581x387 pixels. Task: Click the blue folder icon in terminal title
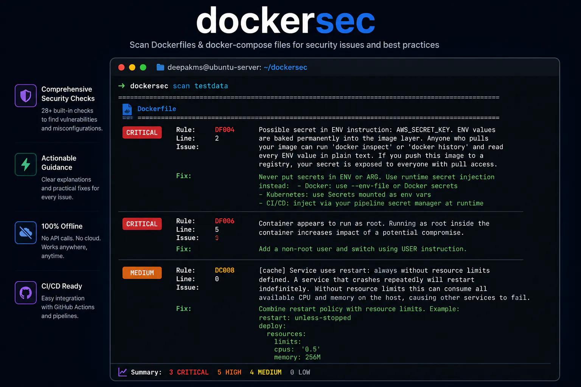(160, 67)
